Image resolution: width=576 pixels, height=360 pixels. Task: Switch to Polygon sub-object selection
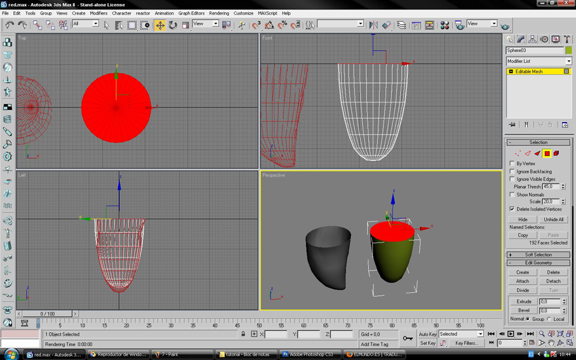tap(547, 154)
